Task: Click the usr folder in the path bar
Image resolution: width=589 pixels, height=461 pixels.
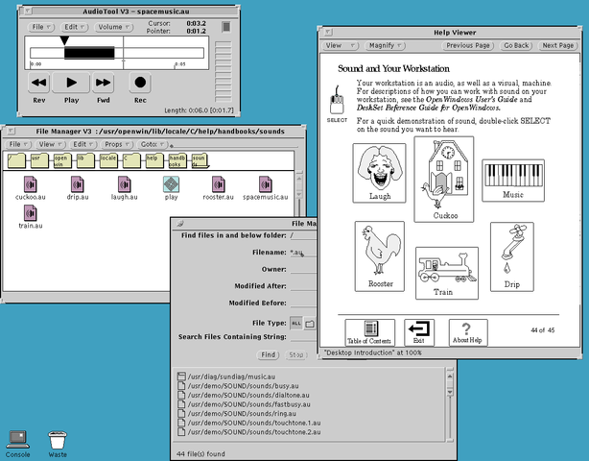Action: 39,160
